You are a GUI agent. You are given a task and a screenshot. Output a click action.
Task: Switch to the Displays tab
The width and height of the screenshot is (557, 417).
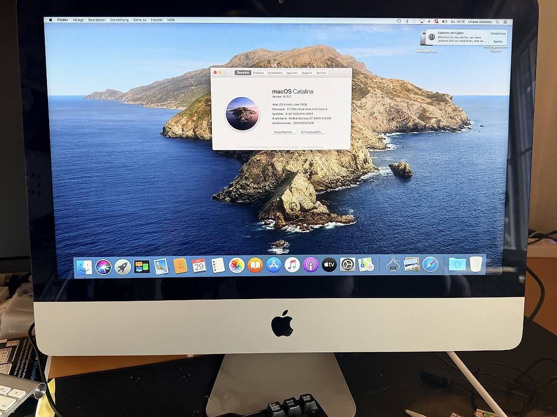259,73
